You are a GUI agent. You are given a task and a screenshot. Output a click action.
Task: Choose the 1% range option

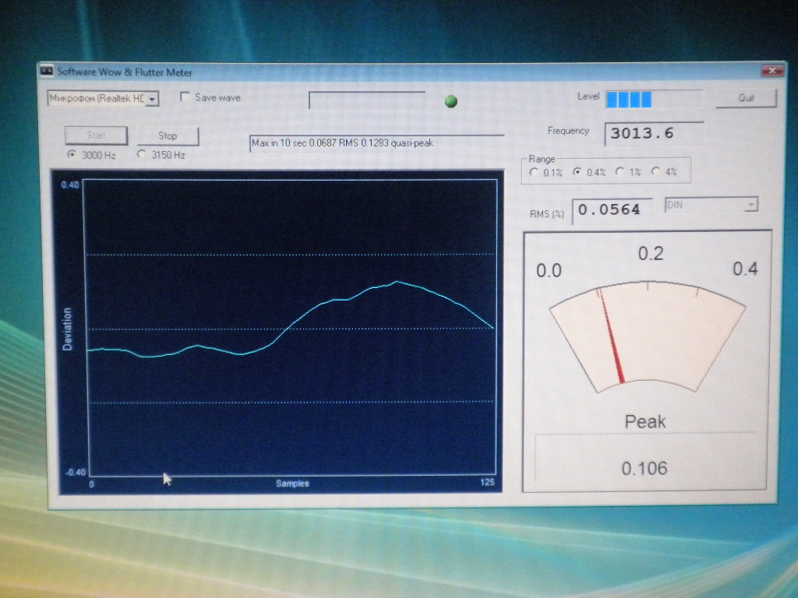click(x=620, y=172)
